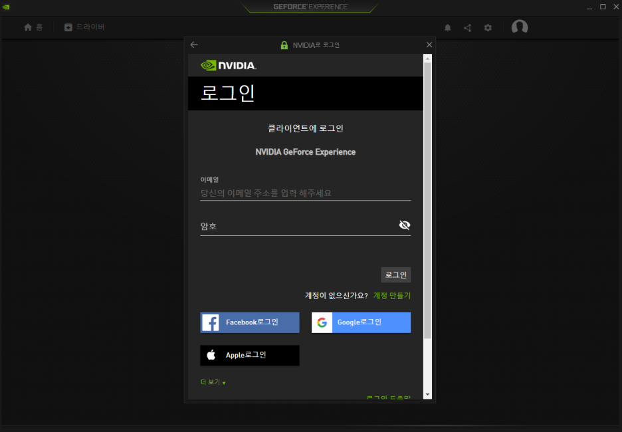
Task: Click the '클라이언트에 로그인' text
Action: (306, 128)
